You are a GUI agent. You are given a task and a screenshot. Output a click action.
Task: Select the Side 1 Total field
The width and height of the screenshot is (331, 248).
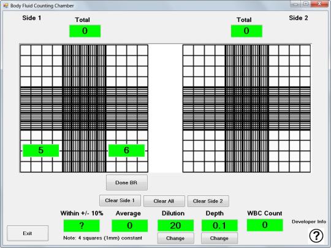(x=85, y=31)
